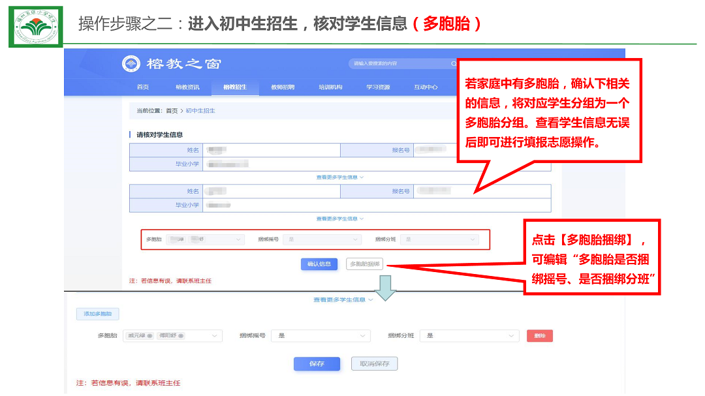Click the school logo in top-left corner
Viewport: 705px width, 396px height.
(36, 27)
